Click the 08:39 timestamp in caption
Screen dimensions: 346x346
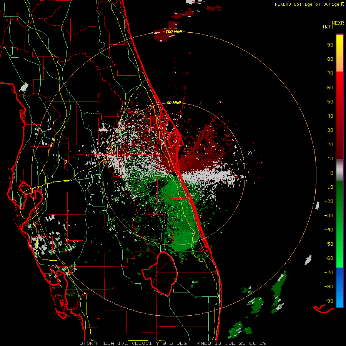(258, 343)
